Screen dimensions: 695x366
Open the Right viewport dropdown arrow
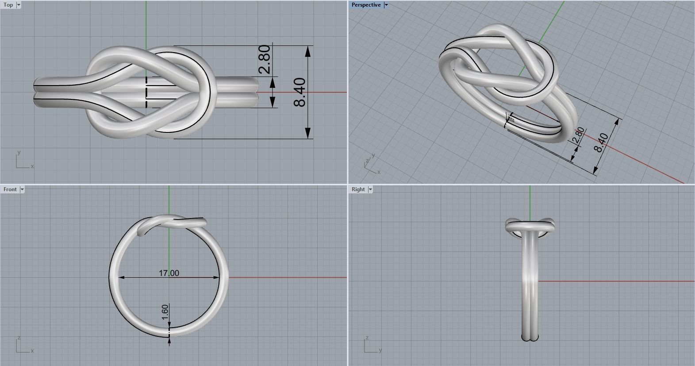[x=370, y=189]
